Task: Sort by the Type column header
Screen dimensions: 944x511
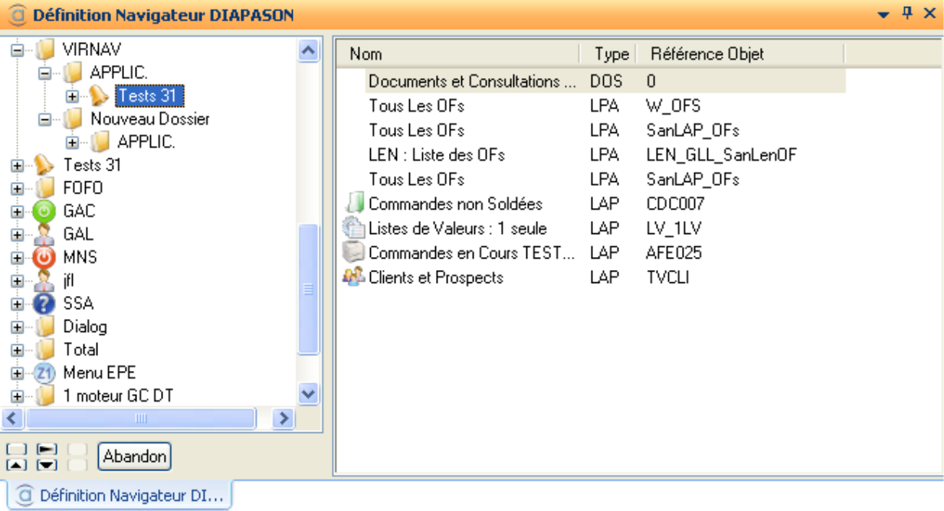Action: coord(611,54)
